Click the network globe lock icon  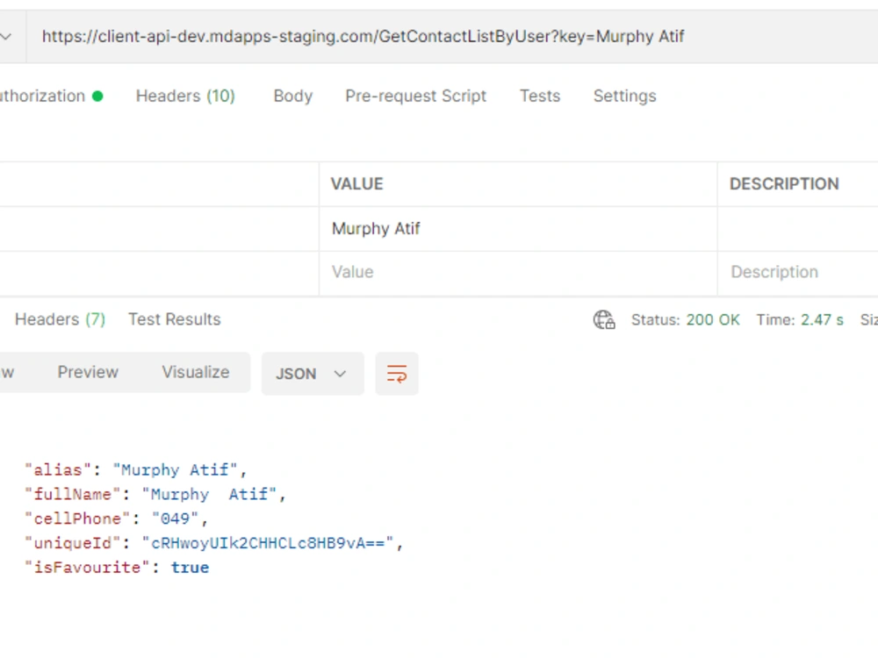[604, 320]
